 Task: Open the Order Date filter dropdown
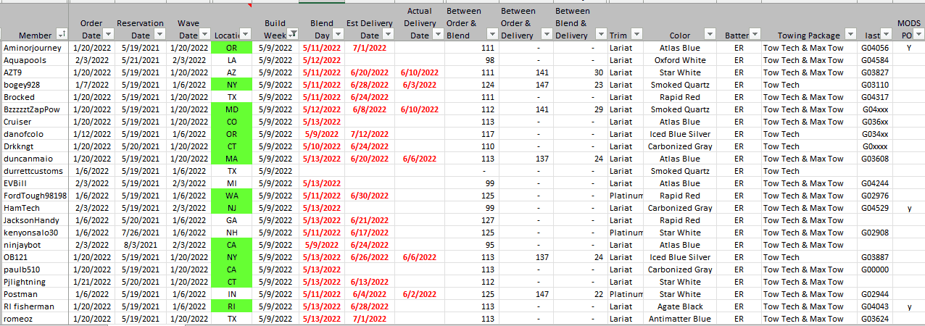point(108,35)
